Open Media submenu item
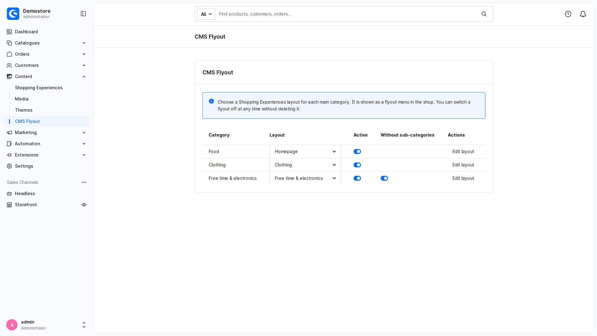597x336 pixels. (x=22, y=99)
